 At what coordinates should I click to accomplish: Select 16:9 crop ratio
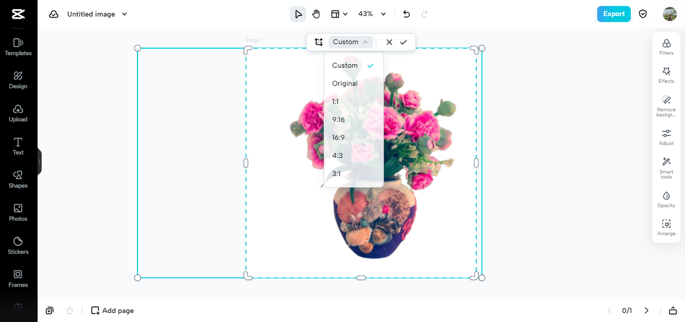click(x=354, y=137)
